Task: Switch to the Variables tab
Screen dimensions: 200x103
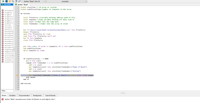Action: tap(12, 95)
